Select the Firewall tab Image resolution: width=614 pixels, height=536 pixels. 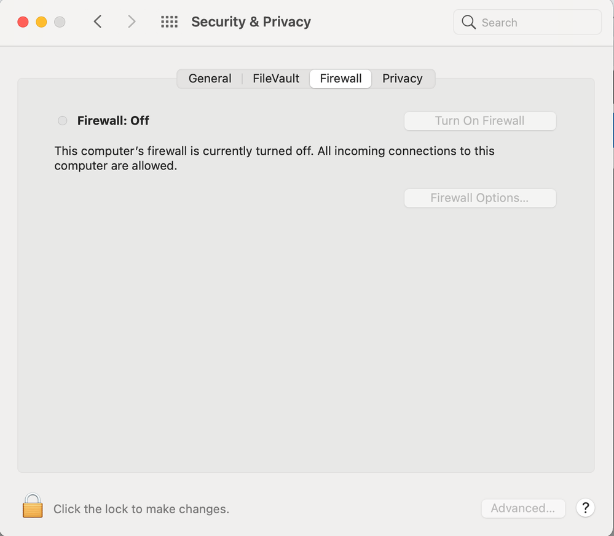pos(340,79)
